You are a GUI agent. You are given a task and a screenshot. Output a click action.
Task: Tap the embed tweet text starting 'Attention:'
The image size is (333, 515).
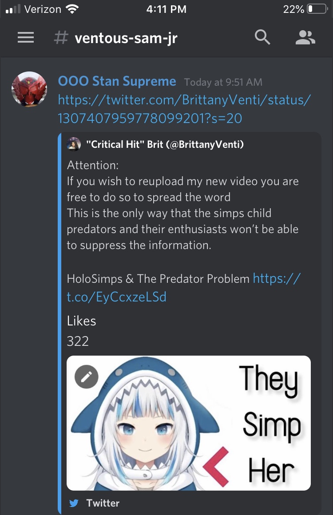click(182, 205)
